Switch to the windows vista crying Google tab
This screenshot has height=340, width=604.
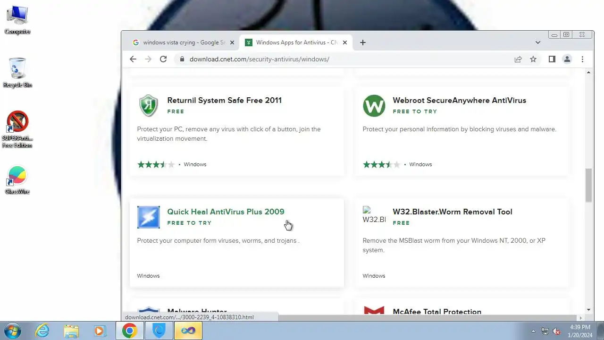183,42
